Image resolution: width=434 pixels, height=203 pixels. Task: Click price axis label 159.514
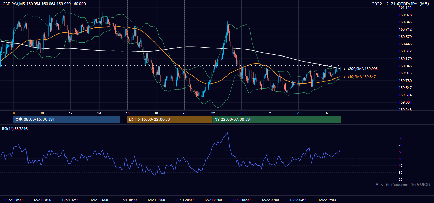405,95
